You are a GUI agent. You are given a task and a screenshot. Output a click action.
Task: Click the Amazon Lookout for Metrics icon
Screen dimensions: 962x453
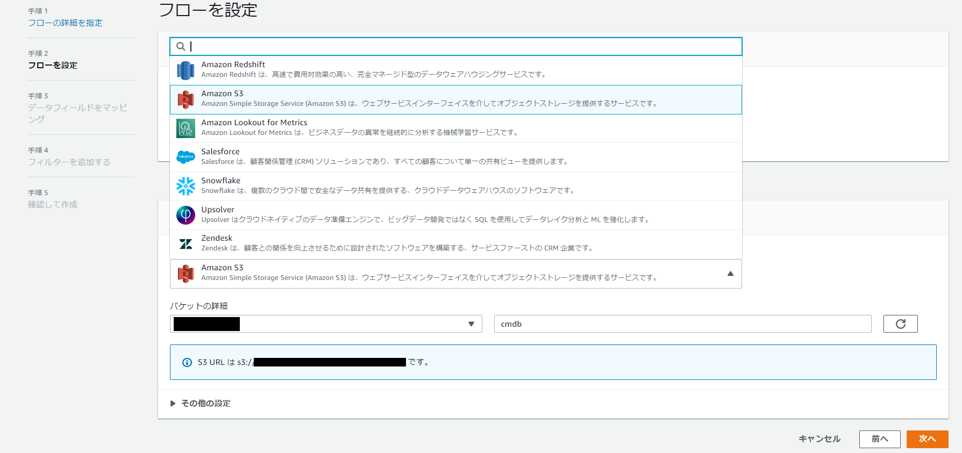click(x=186, y=128)
